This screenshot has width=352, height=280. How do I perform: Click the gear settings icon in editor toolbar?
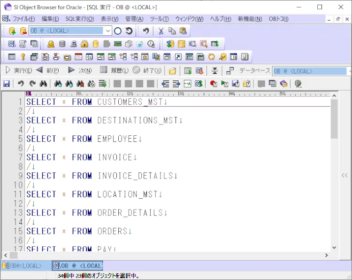coord(298,84)
